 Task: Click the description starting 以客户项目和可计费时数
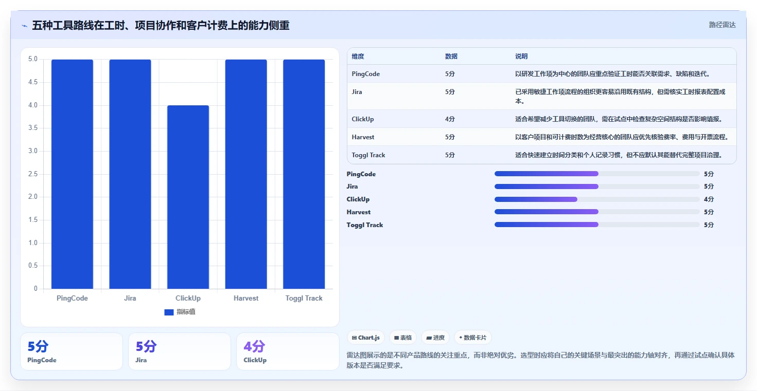click(x=622, y=137)
